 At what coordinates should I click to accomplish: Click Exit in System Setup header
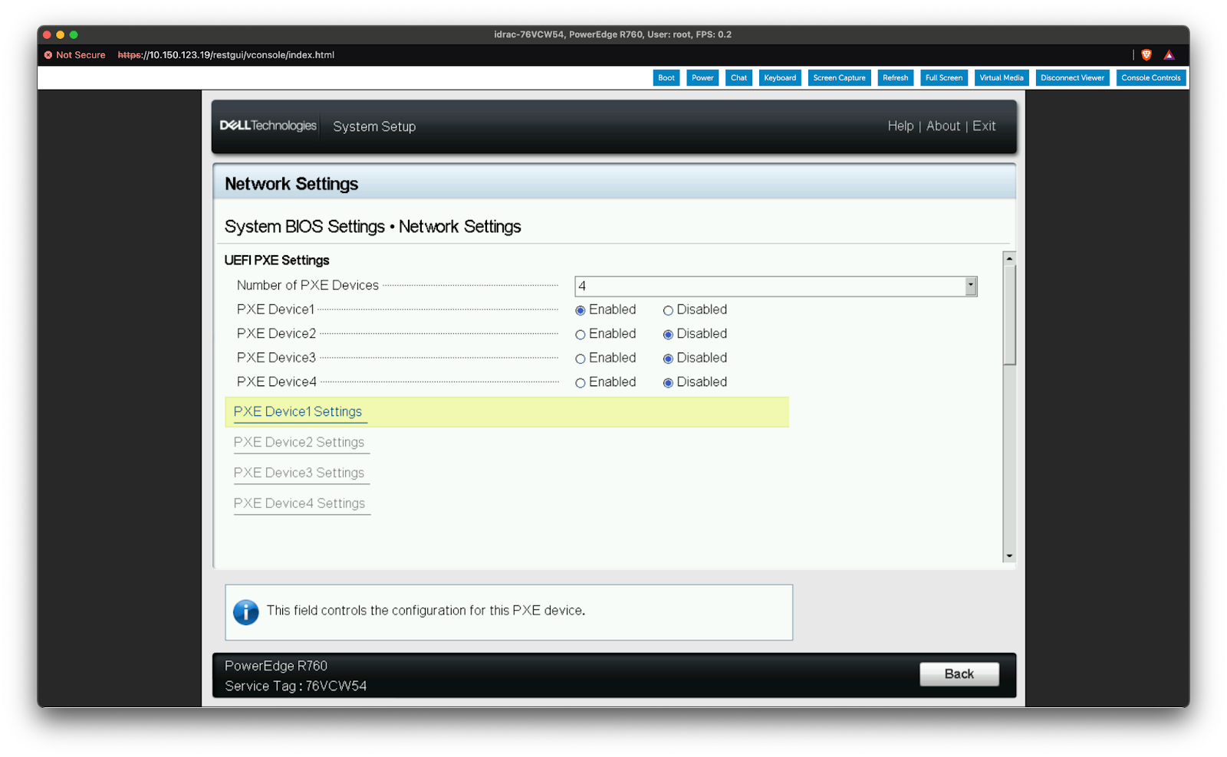pyautogui.click(x=984, y=126)
